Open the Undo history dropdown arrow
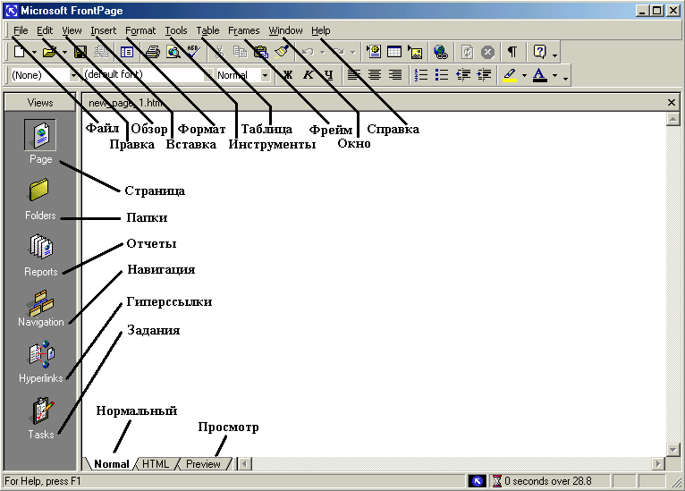 tap(323, 53)
